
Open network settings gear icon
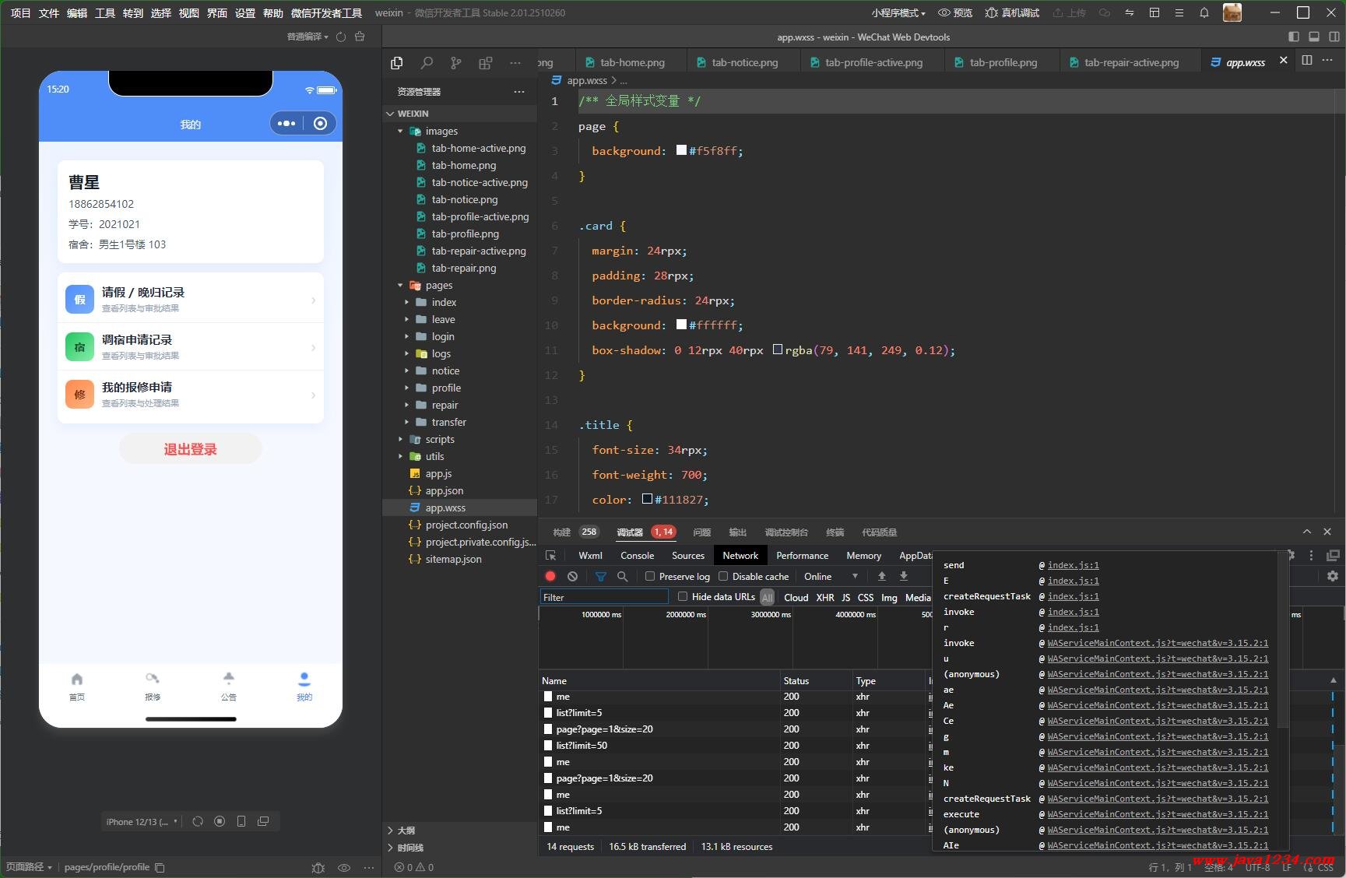(1332, 576)
